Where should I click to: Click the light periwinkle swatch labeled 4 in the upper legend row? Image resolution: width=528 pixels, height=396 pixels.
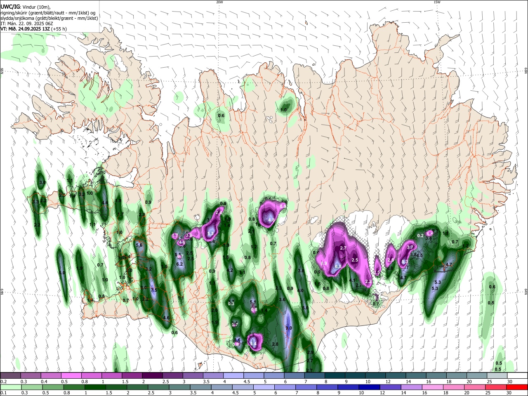[233, 376]
